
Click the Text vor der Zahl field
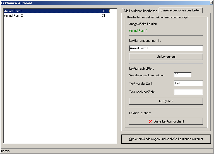click(188, 83)
